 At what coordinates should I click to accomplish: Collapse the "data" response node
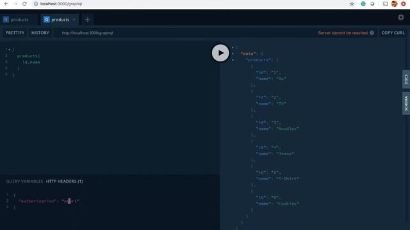pyautogui.click(x=233, y=54)
